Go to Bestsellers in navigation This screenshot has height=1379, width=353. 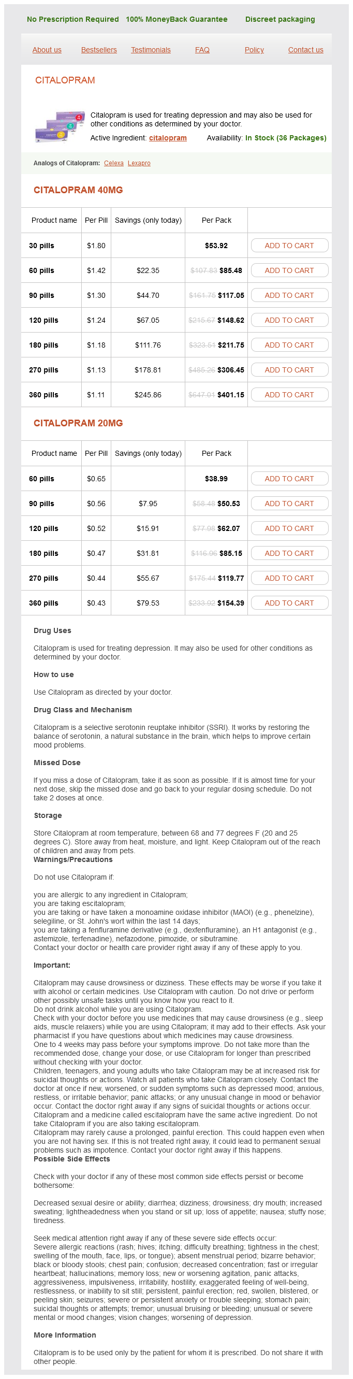point(99,50)
